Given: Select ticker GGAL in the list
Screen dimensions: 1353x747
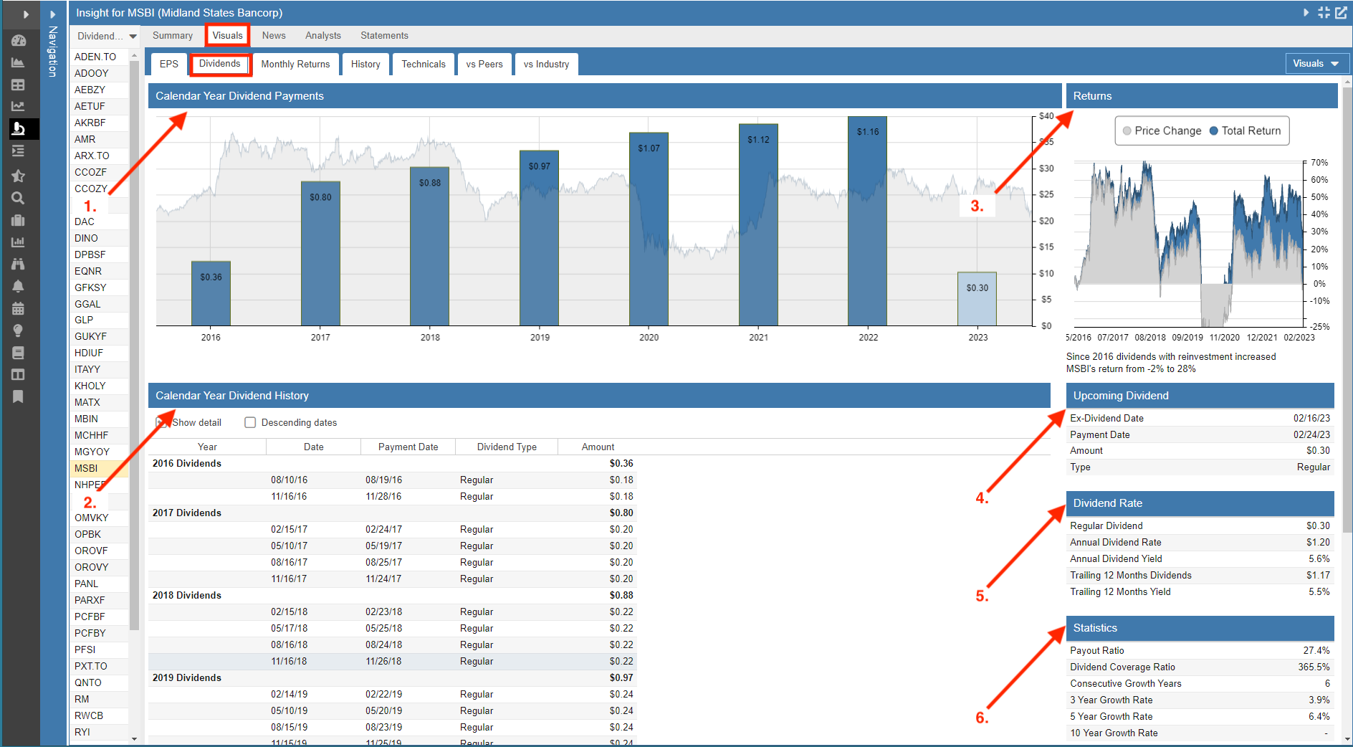Looking at the screenshot, I should [x=99, y=304].
